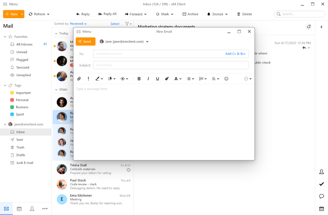Image resolution: width=328 pixels, height=215 pixels.
Task: Switch to Calendar view in bottom bar
Action: 19,208
